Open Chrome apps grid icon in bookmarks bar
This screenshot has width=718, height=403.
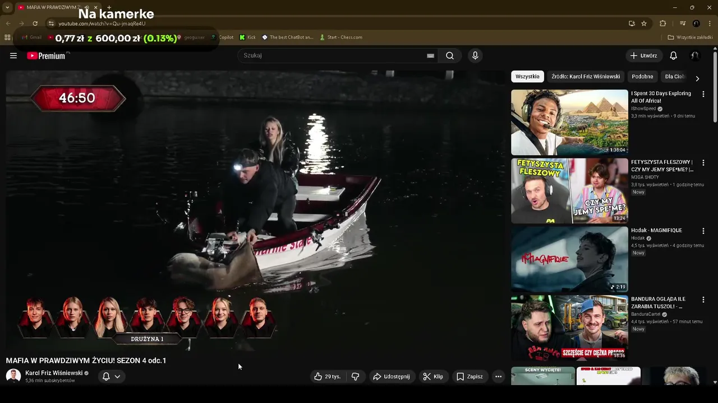click(7, 38)
